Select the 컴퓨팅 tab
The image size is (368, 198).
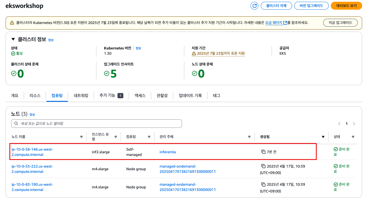click(x=57, y=95)
